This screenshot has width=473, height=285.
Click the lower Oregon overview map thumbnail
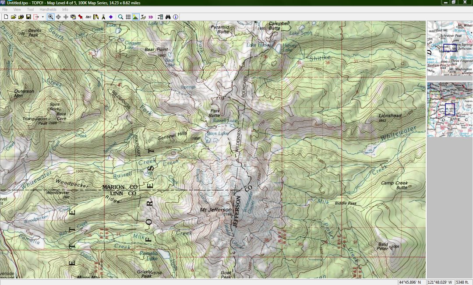coord(449,109)
